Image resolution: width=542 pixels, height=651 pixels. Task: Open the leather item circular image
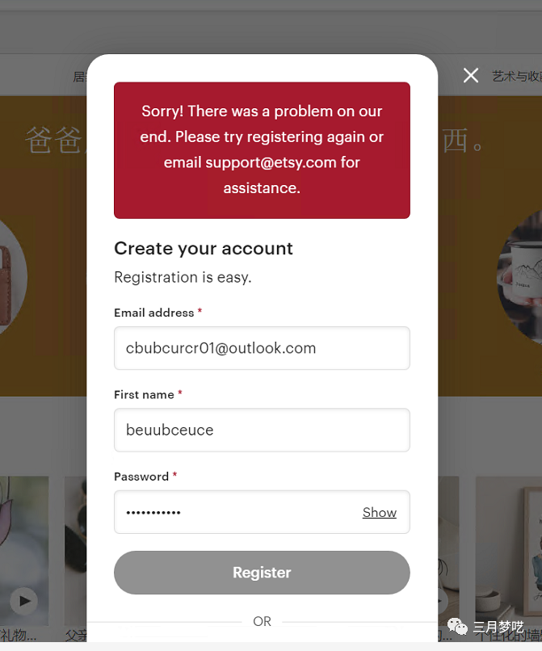(12, 278)
